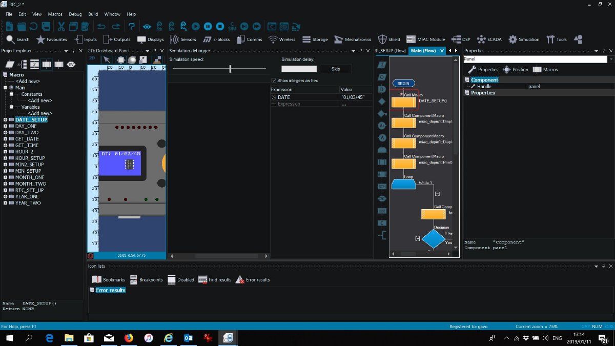
Task: Open the Favourites component menu
Action: (x=51, y=39)
